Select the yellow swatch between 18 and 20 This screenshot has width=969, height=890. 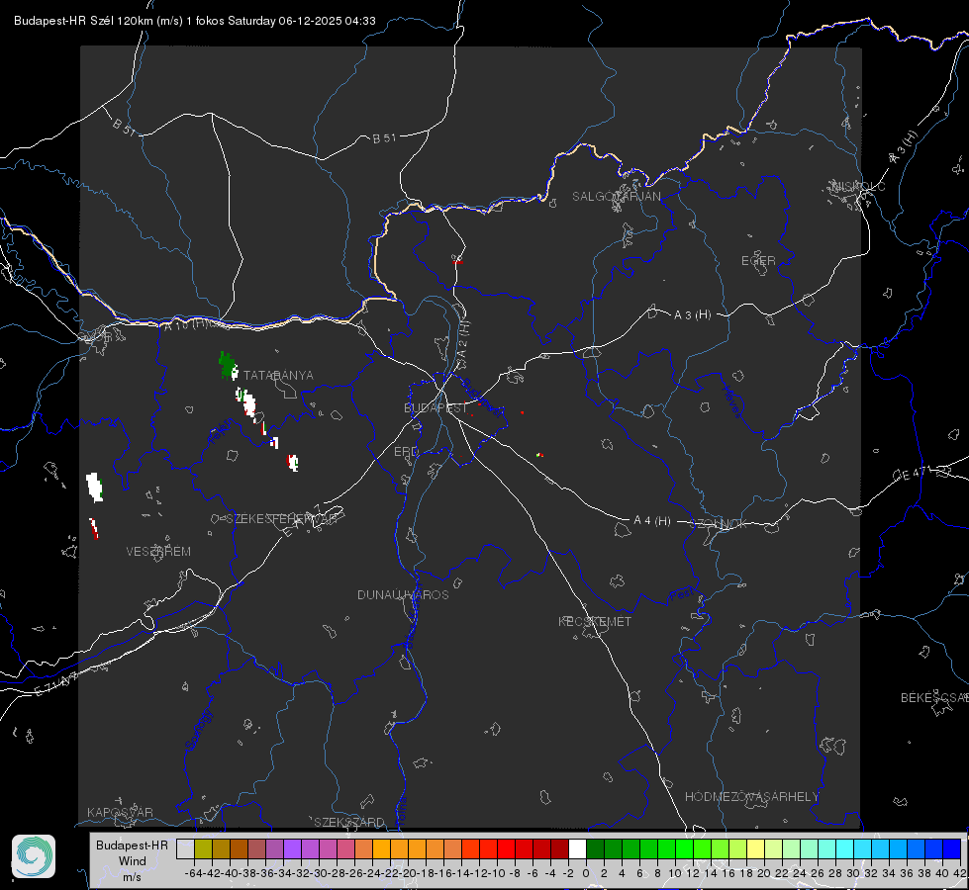[755, 848]
